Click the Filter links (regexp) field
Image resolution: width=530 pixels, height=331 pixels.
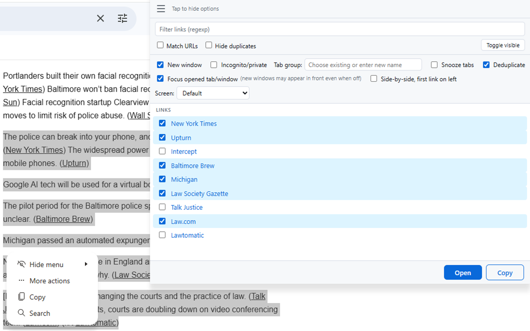click(340, 29)
